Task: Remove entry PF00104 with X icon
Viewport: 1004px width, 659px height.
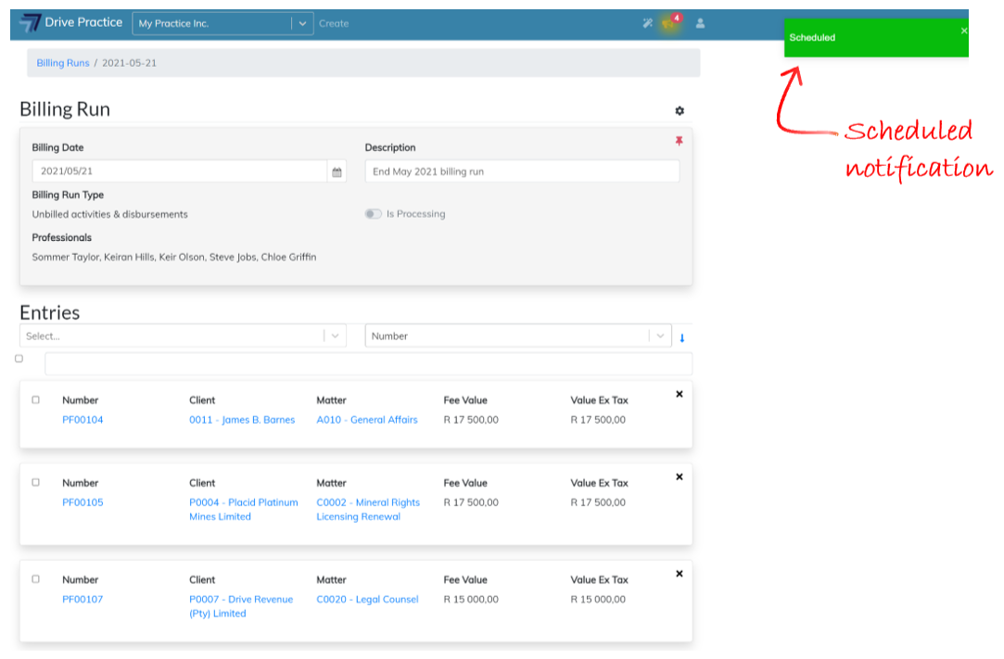Action: point(679,394)
